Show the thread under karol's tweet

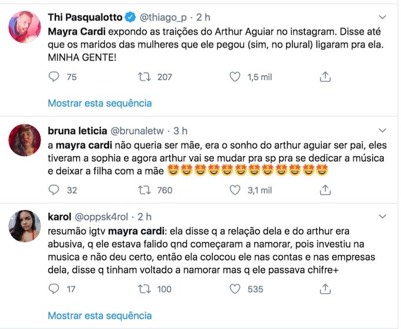click(x=100, y=315)
